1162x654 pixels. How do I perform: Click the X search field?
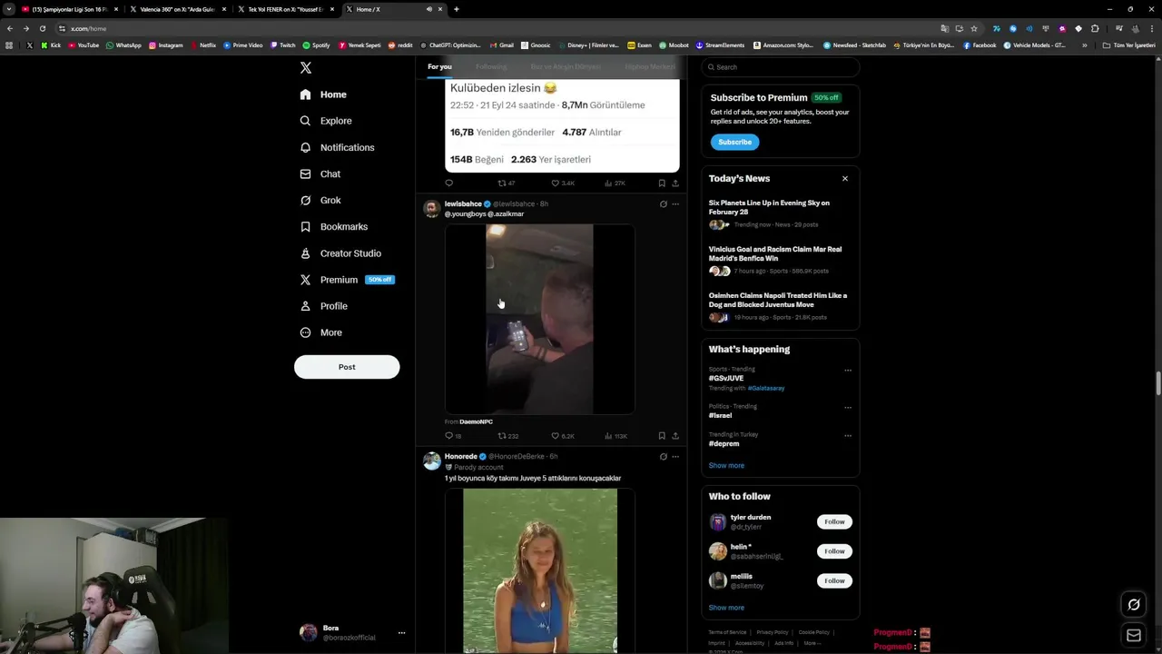pyautogui.click(x=781, y=67)
